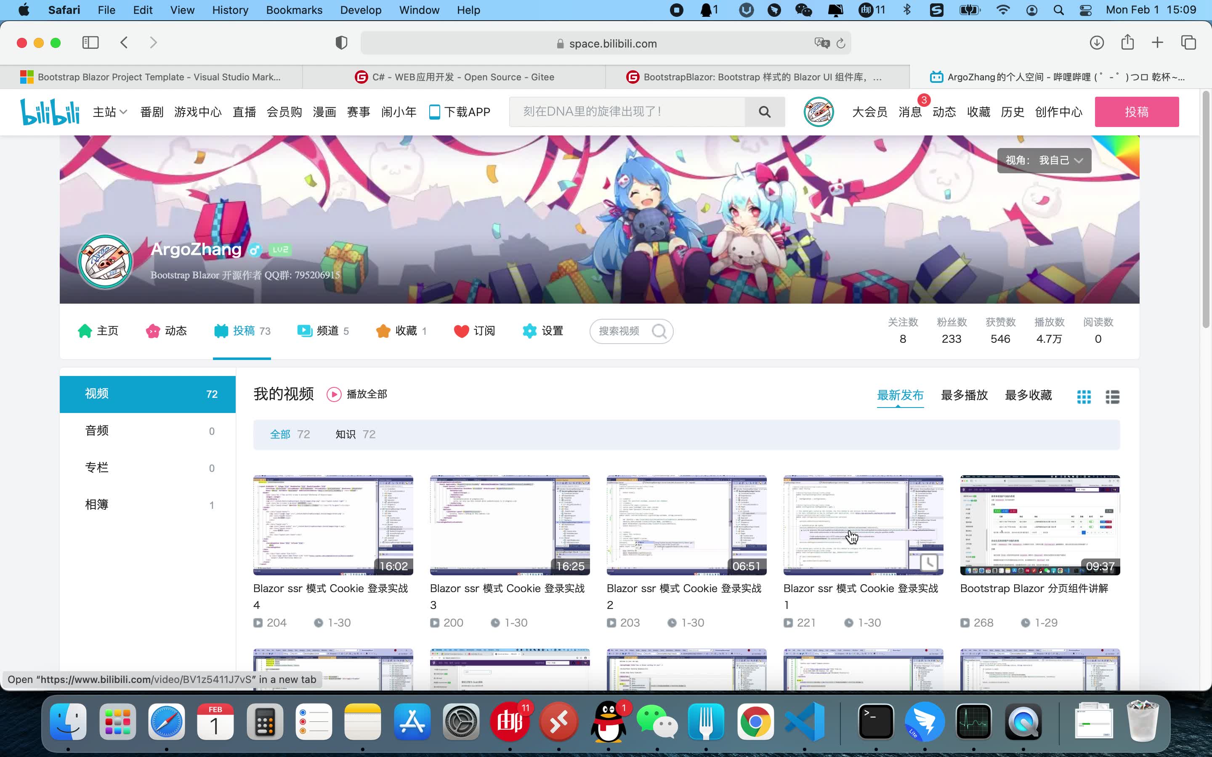Click the 播放全部 play icon
1212x757 pixels.
coord(334,394)
